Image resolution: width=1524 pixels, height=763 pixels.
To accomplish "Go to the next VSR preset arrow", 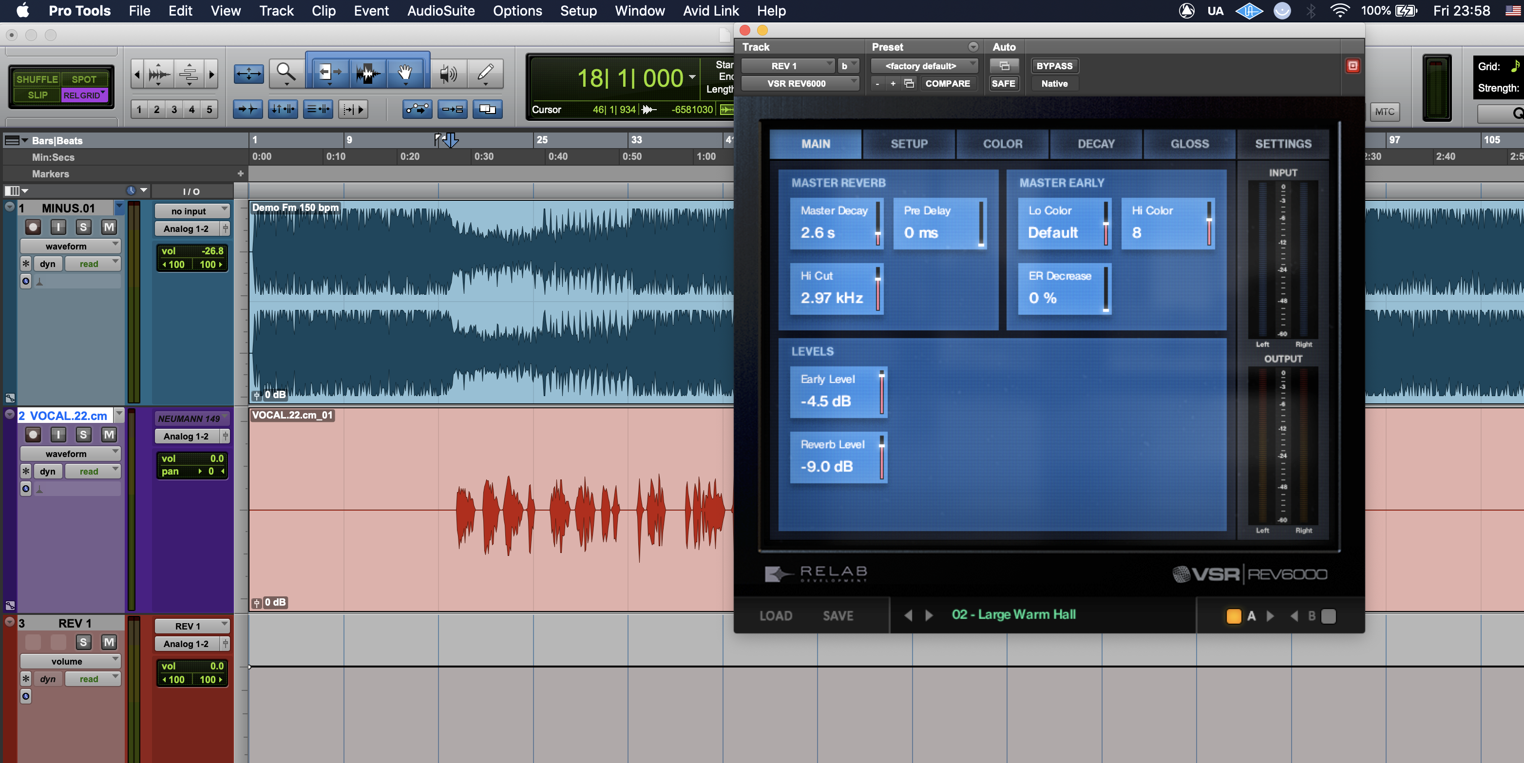I will pos(929,615).
